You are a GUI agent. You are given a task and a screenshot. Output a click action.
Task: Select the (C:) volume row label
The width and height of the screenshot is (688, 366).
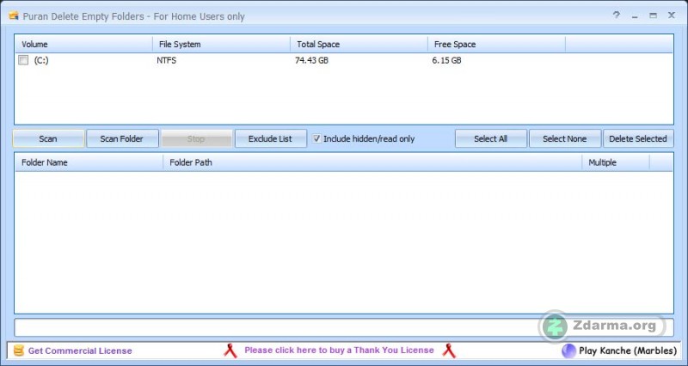(41, 60)
